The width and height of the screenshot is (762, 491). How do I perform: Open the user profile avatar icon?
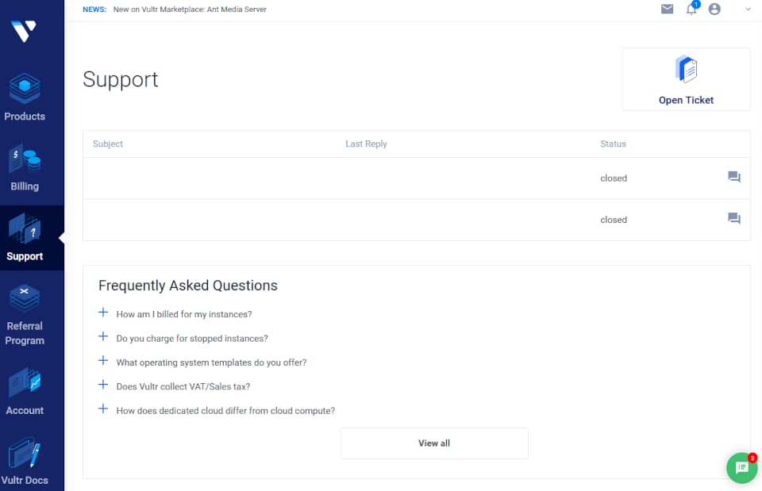point(714,10)
